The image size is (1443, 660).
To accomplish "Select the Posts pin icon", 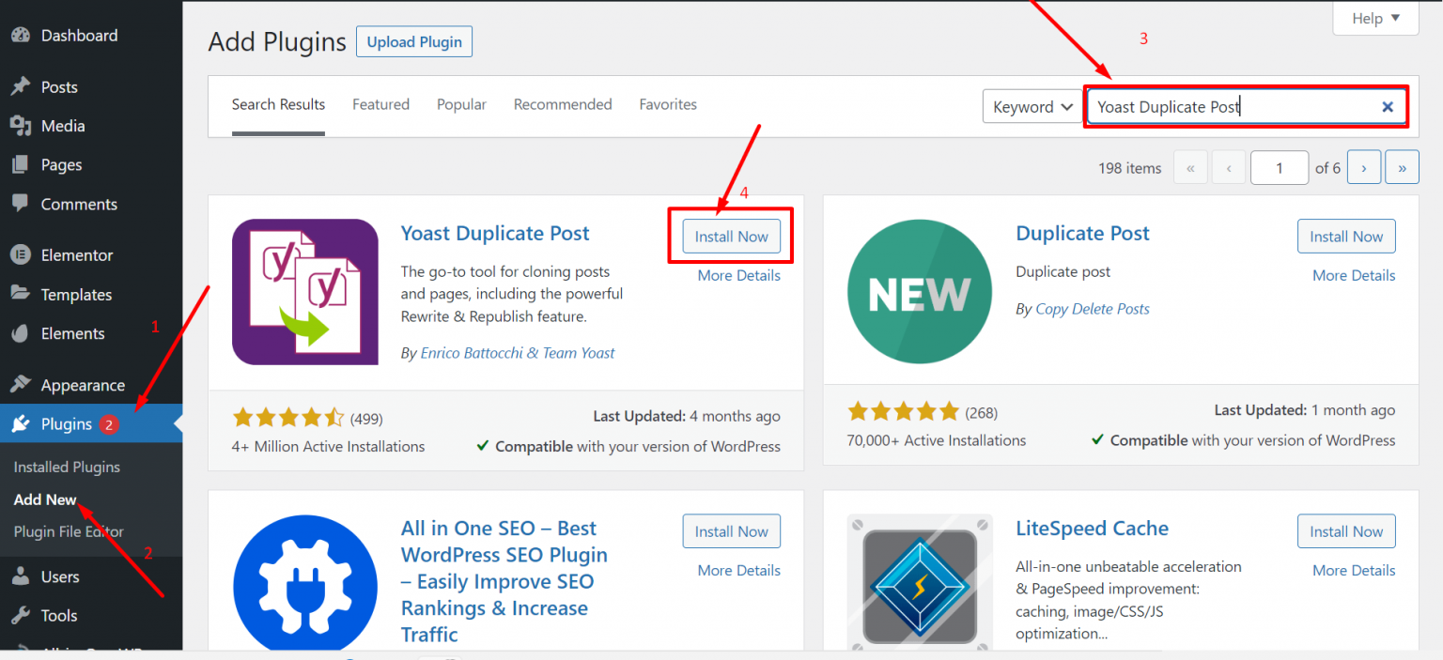I will click(x=21, y=86).
